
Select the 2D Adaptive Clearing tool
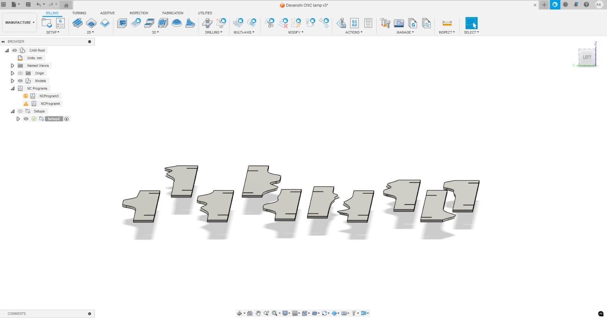77,23
